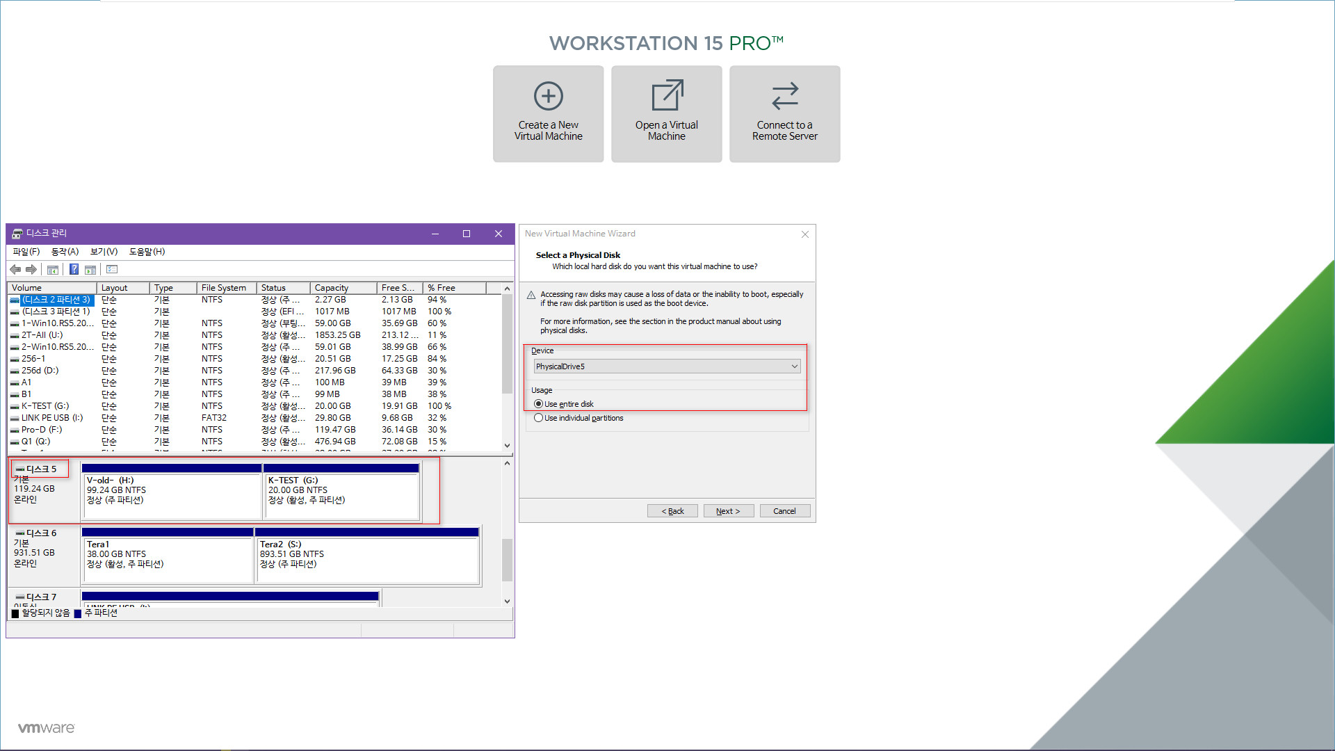Sort by Volume column header
The width and height of the screenshot is (1335, 751).
click(x=52, y=288)
